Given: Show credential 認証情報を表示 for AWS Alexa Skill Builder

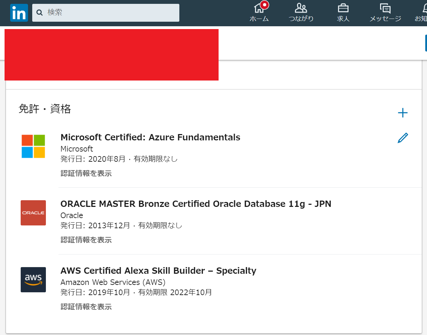Looking at the screenshot, I should point(86,307).
